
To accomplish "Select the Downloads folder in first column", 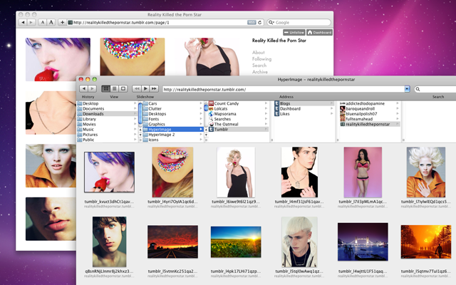I will tap(93, 113).
